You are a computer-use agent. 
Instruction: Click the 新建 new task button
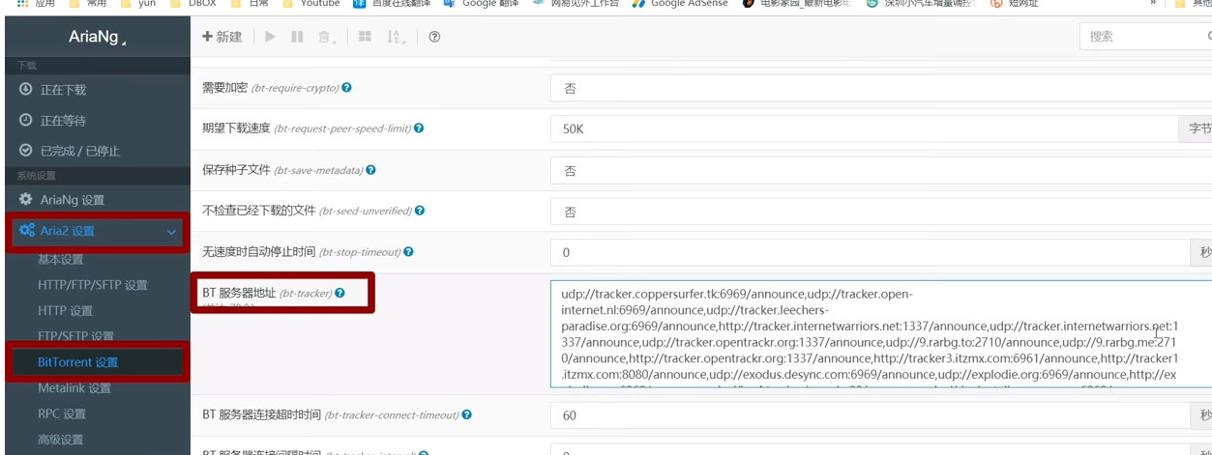(222, 37)
